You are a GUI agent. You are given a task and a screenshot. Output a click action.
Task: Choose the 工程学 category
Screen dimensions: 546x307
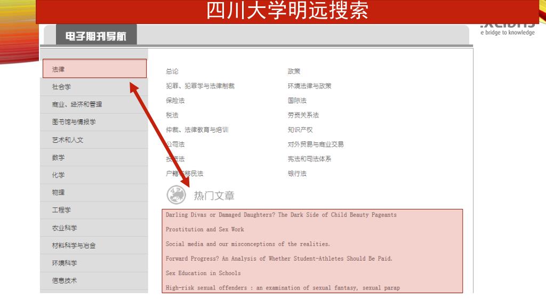[94, 210]
